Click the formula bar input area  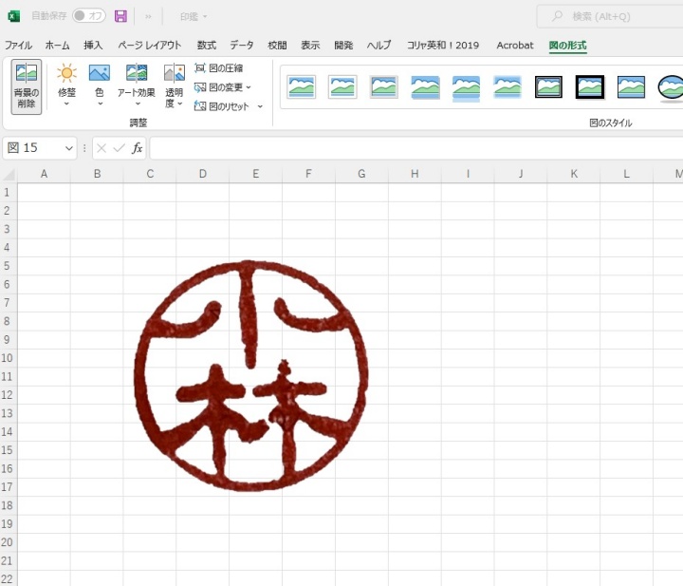(416, 148)
